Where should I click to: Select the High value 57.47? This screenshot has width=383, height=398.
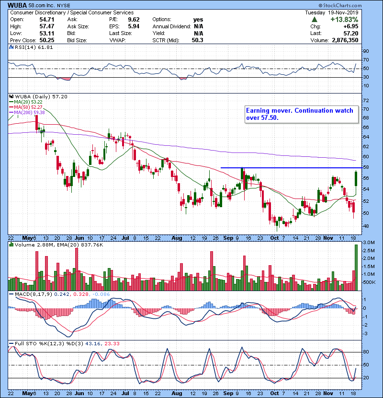pyautogui.click(x=46, y=26)
